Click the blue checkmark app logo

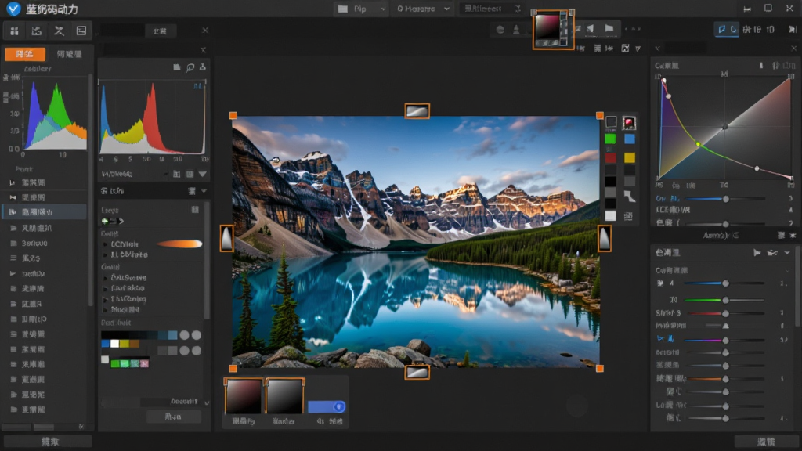click(13, 9)
